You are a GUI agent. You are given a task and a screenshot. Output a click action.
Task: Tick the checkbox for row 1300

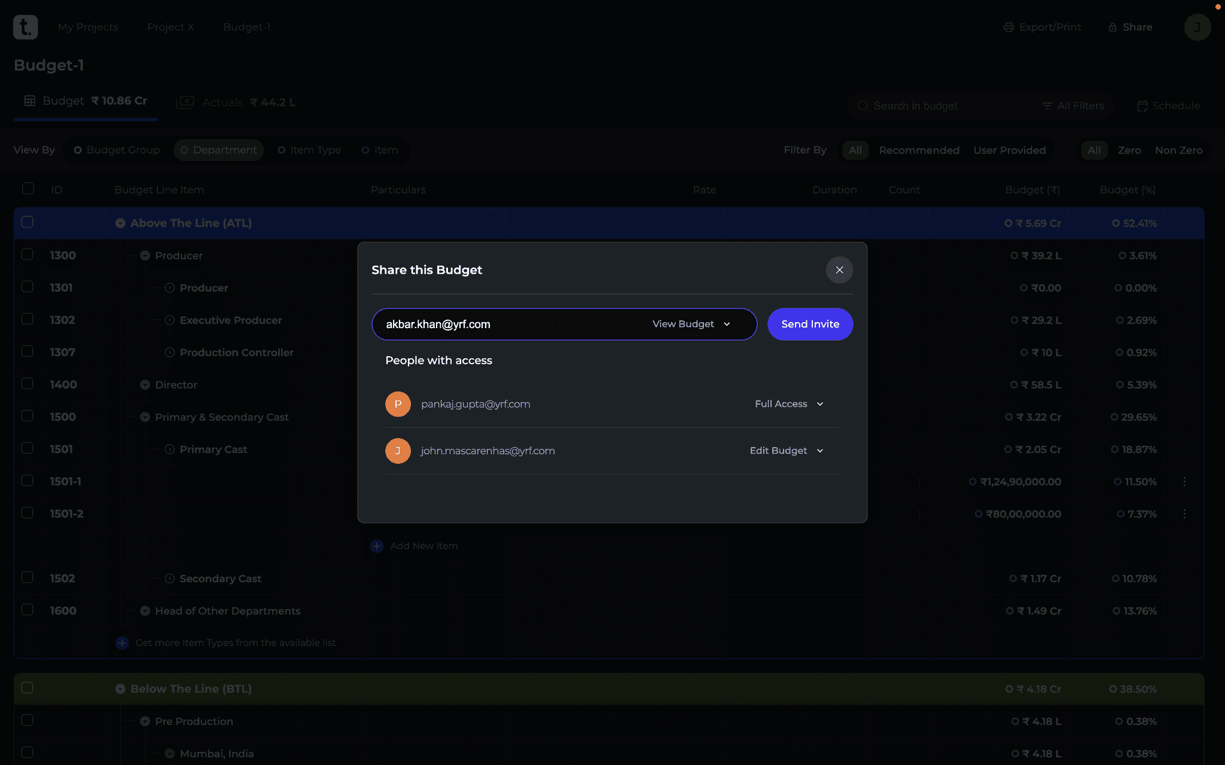tap(28, 255)
